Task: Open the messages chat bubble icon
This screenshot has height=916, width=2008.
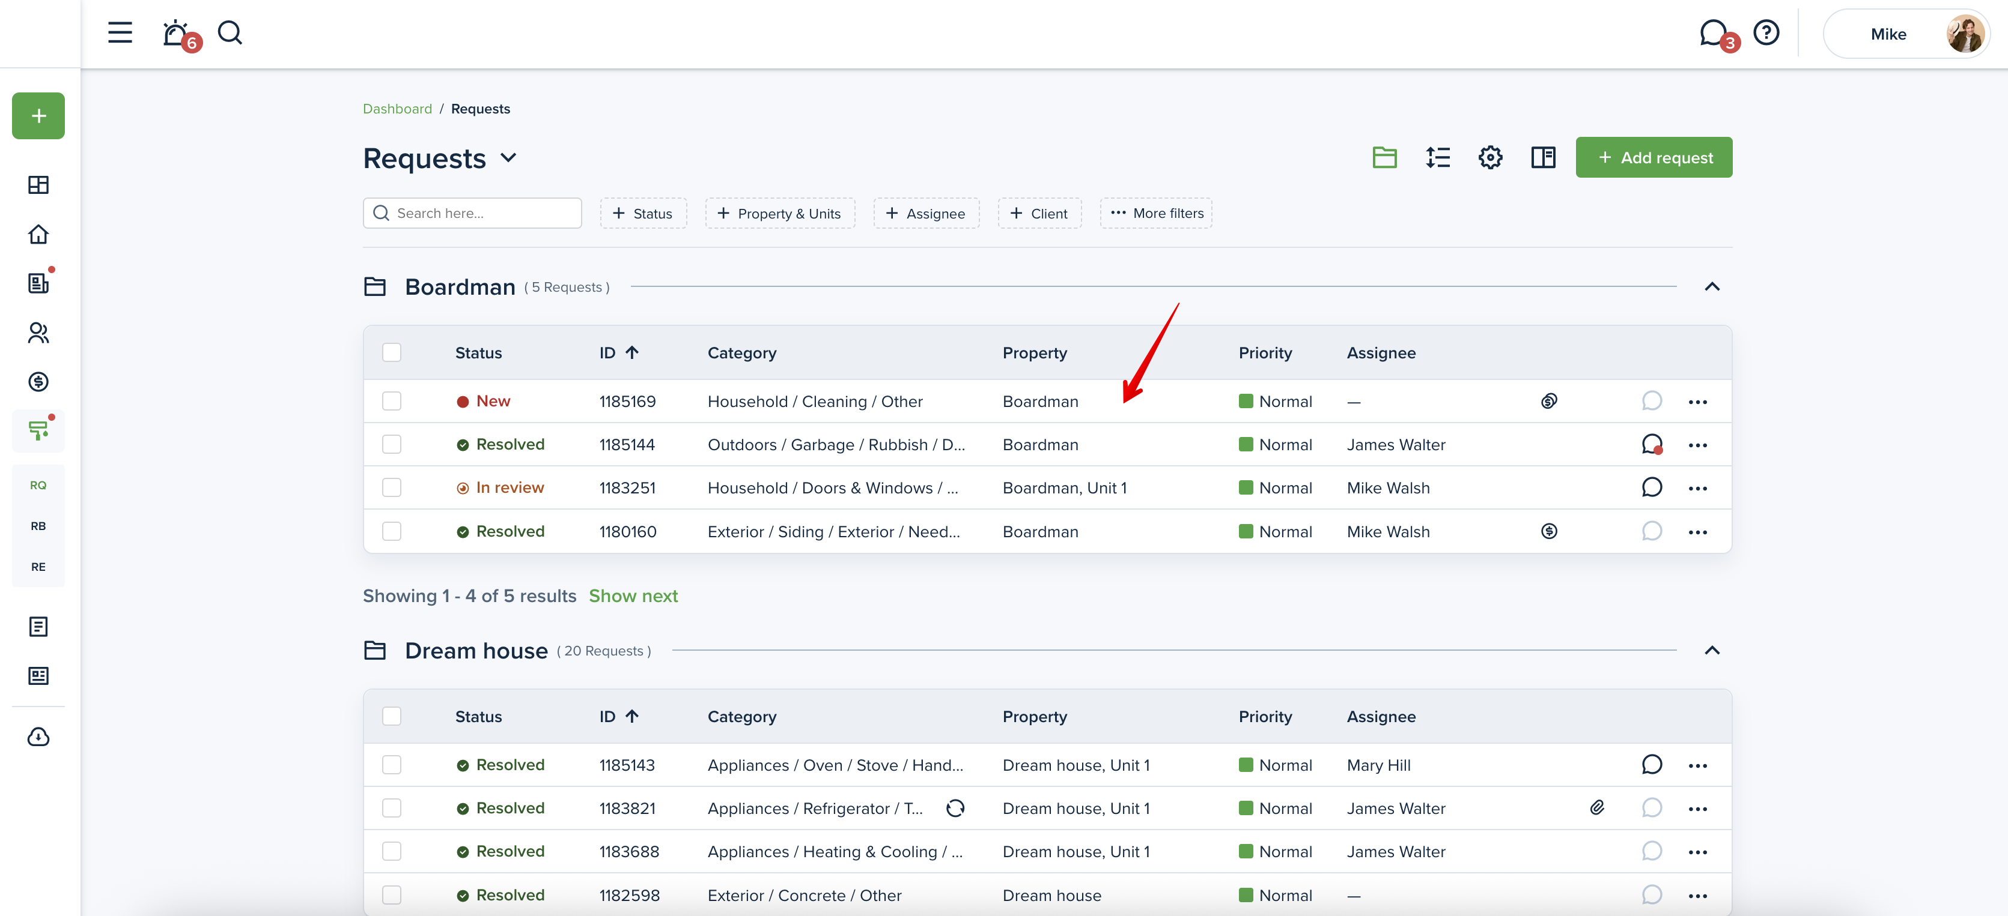Action: click(1712, 32)
